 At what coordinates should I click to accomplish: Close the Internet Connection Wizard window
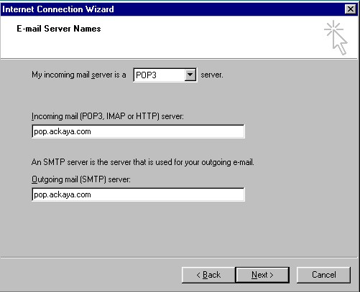[351, 9]
